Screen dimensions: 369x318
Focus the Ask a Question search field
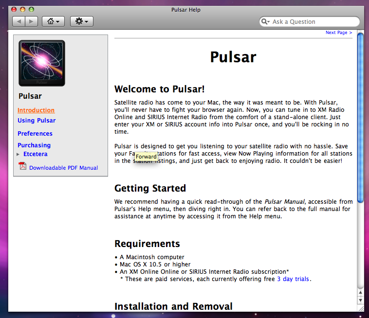310,21
